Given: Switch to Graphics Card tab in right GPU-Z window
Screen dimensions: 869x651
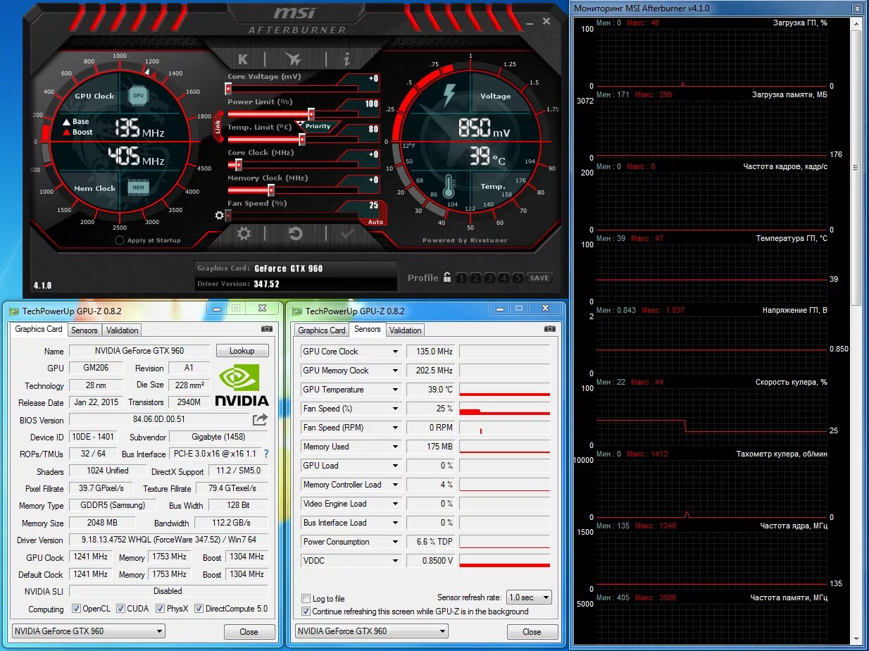Looking at the screenshot, I should coord(322,330).
